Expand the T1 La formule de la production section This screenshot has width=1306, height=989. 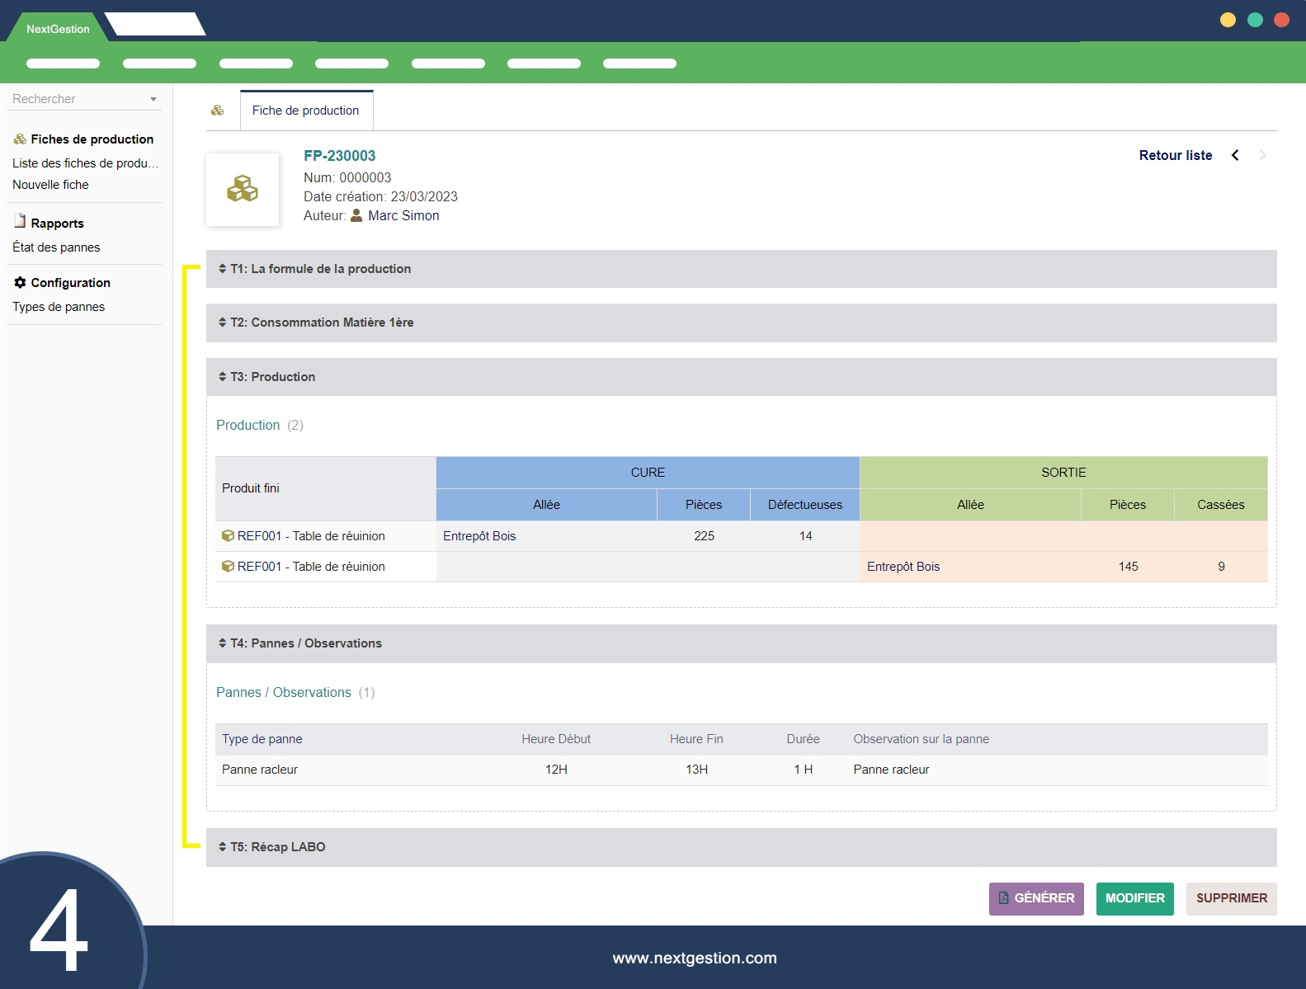(x=320, y=269)
